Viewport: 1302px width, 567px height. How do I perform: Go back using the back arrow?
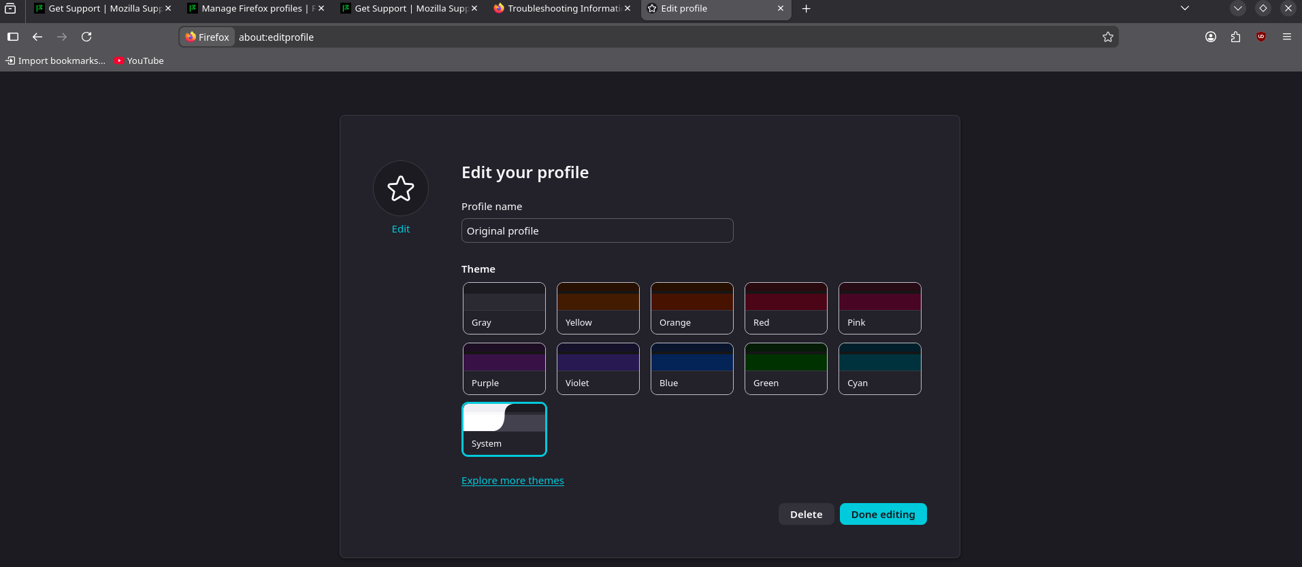pos(37,37)
